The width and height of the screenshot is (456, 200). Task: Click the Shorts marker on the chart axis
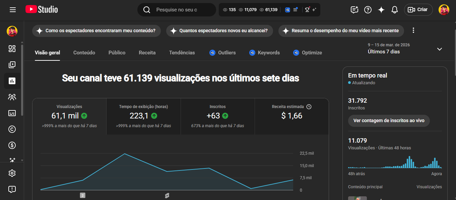click(x=167, y=195)
